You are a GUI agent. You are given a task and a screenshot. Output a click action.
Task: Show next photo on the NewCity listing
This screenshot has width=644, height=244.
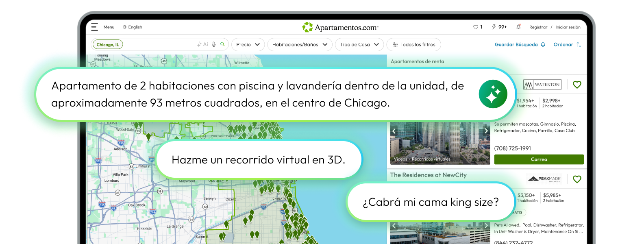[x=486, y=225]
